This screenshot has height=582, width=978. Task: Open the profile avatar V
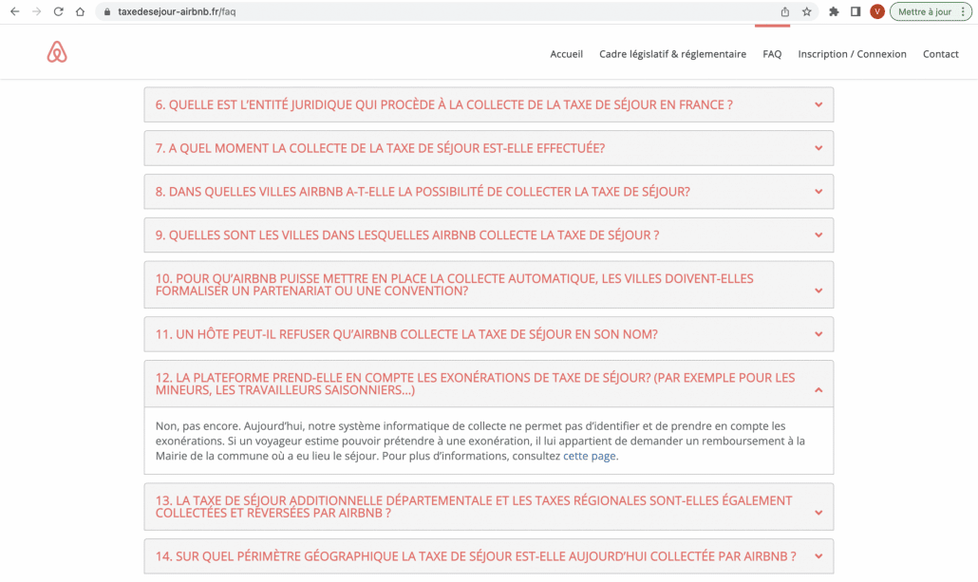point(877,11)
